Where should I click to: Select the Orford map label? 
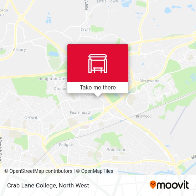[31, 118]
